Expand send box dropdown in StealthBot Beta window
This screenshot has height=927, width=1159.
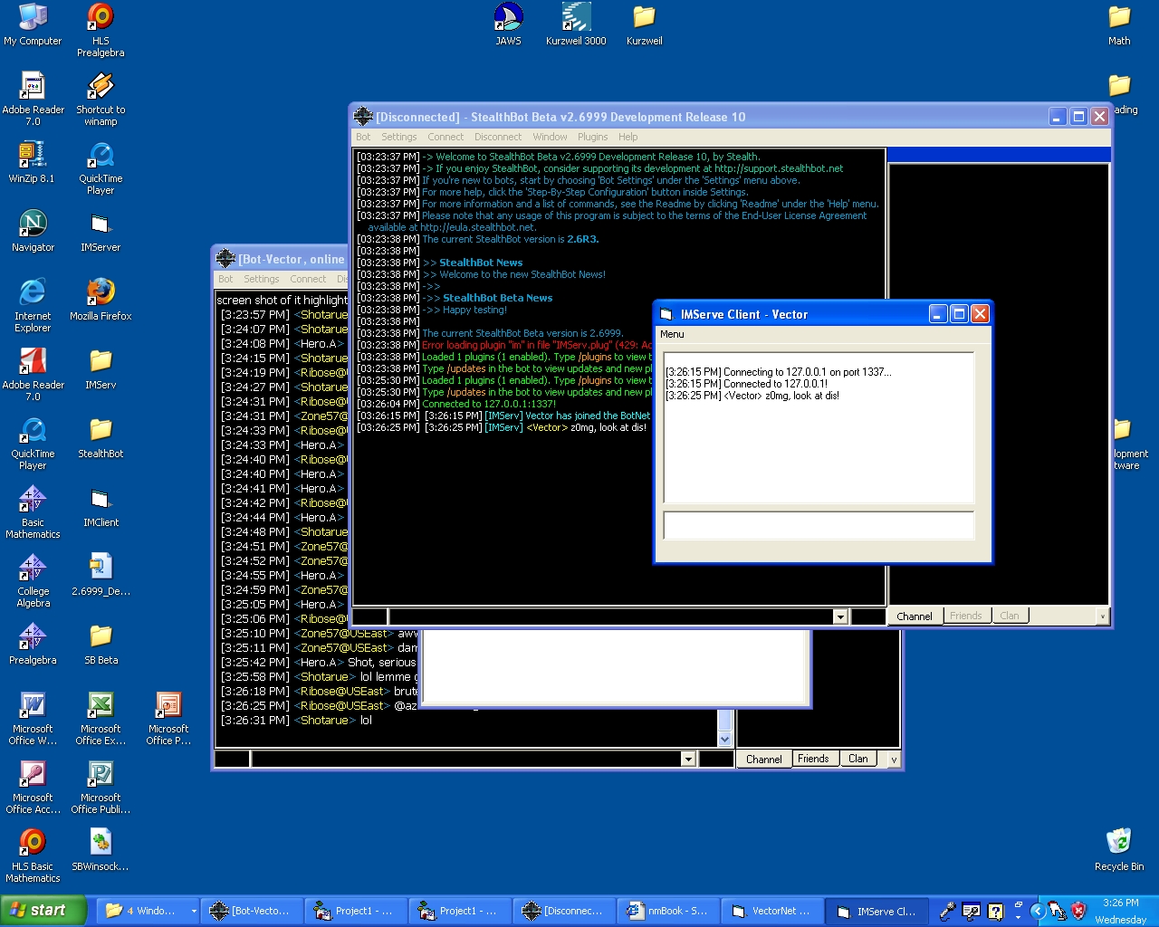click(840, 616)
